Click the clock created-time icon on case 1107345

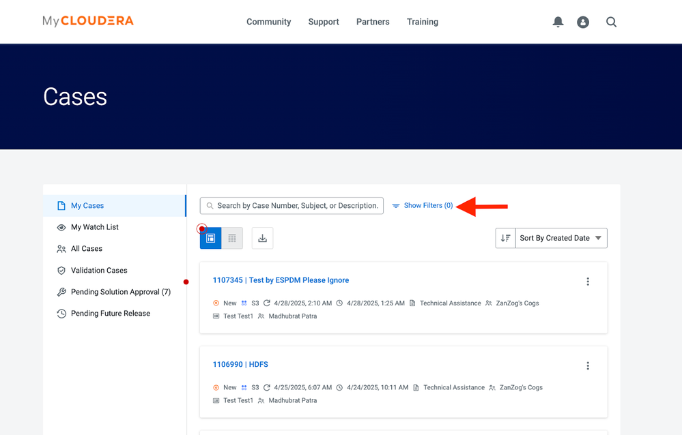[340, 303]
